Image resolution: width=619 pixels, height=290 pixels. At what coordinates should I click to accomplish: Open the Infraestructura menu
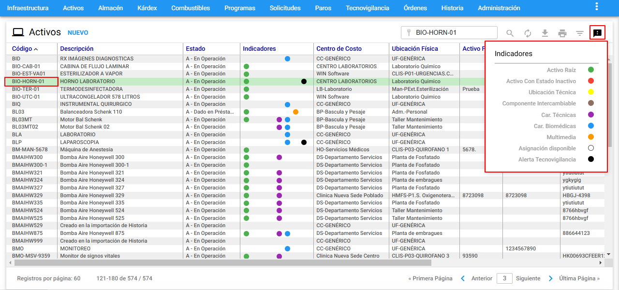(28, 8)
